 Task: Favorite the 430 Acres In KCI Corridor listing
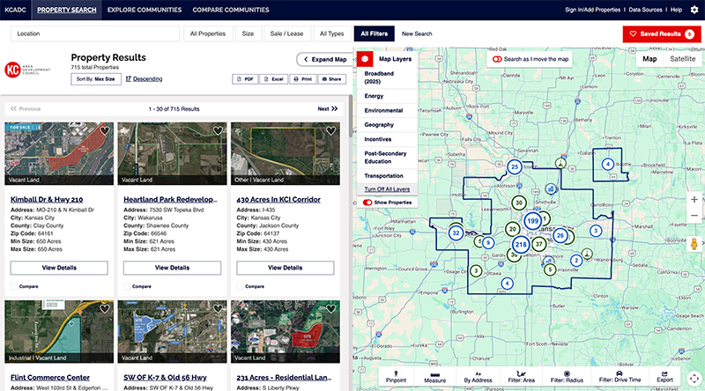tap(331, 131)
